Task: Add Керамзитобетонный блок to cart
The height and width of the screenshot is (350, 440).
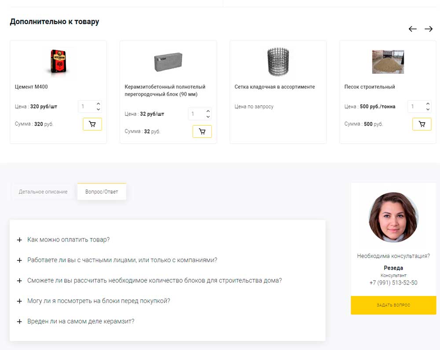Action: [202, 131]
